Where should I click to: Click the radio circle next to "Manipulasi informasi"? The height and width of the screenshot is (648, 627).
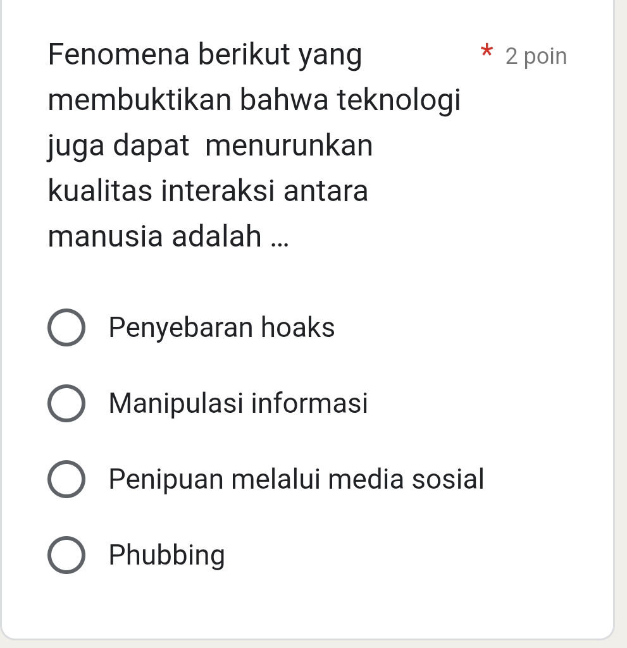[66, 403]
